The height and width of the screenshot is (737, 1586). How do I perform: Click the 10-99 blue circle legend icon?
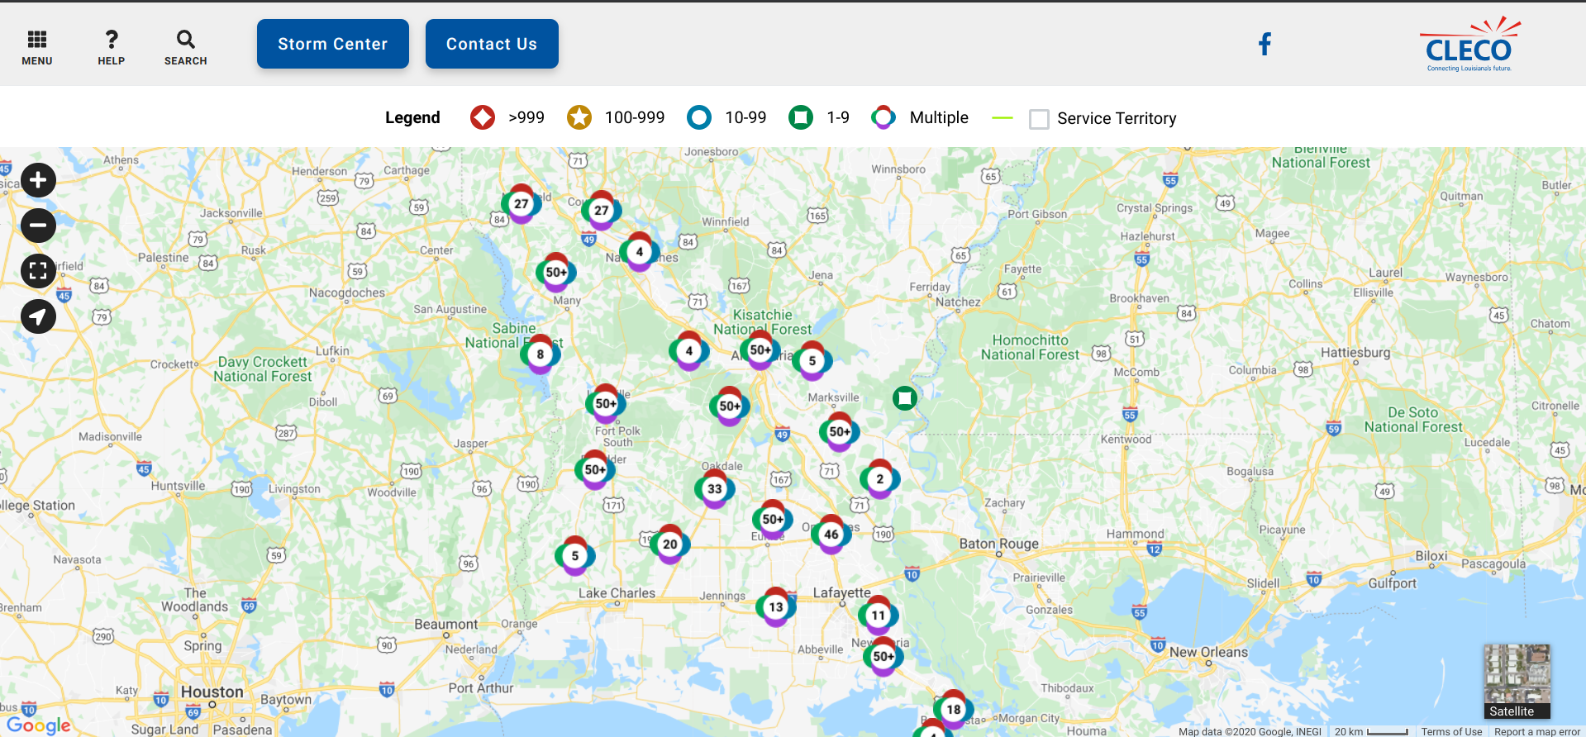[x=699, y=117]
